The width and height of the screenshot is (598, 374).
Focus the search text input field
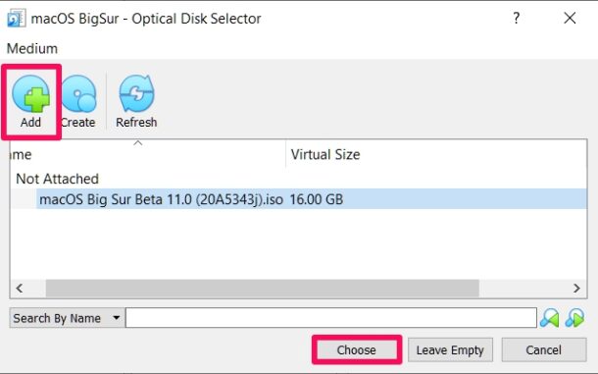pyautogui.click(x=331, y=318)
